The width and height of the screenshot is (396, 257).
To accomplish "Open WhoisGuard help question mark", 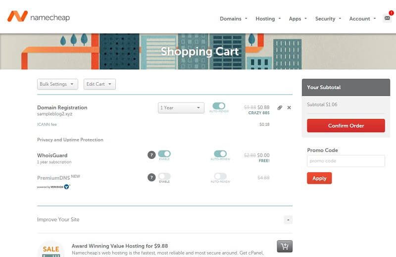I will pos(151,155).
